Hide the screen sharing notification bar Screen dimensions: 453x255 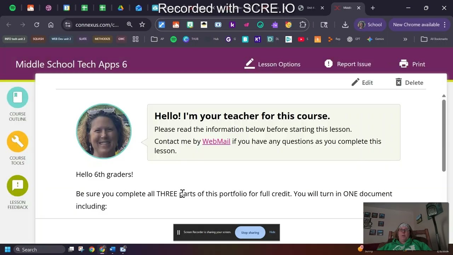272,232
